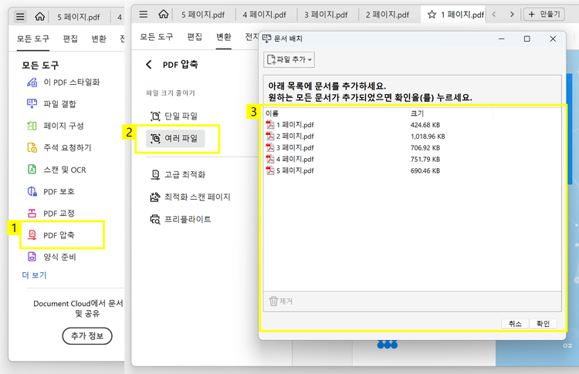Select 4 페이지.pdf in the file list

[289, 159]
